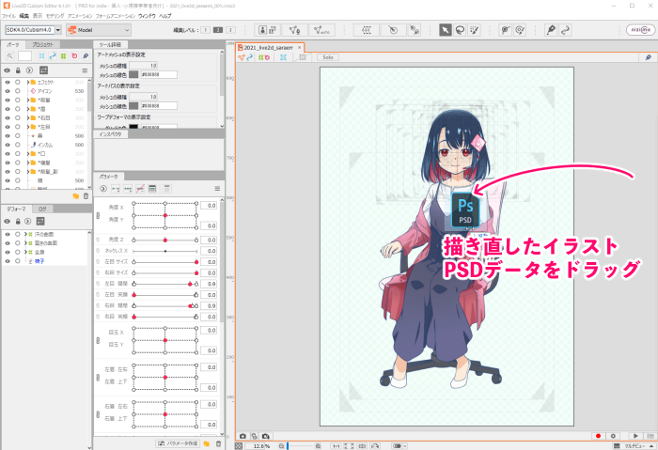Click the Solo button
Viewport: 658px width, 450px height.
pyautogui.click(x=328, y=57)
